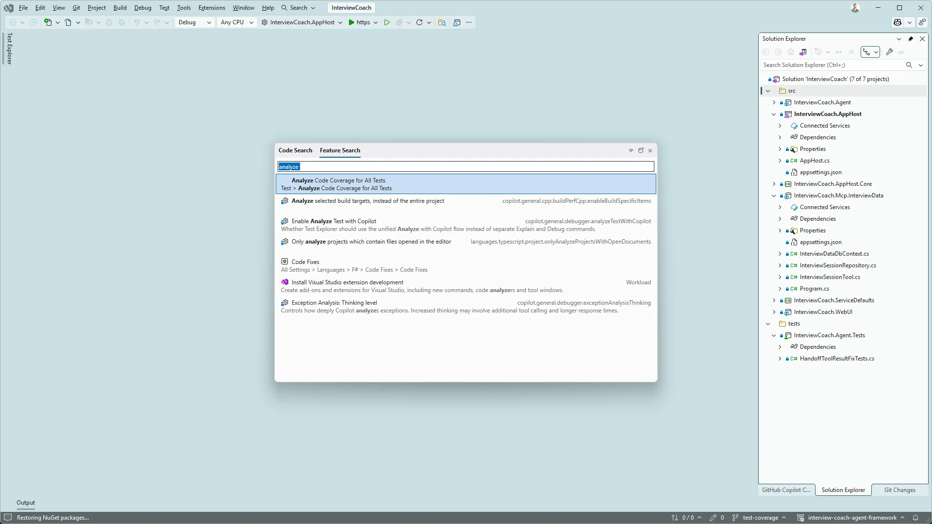The image size is (932, 524).
Task: Expand the InterviewCoach.WebUI project node
Action: click(x=774, y=312)
